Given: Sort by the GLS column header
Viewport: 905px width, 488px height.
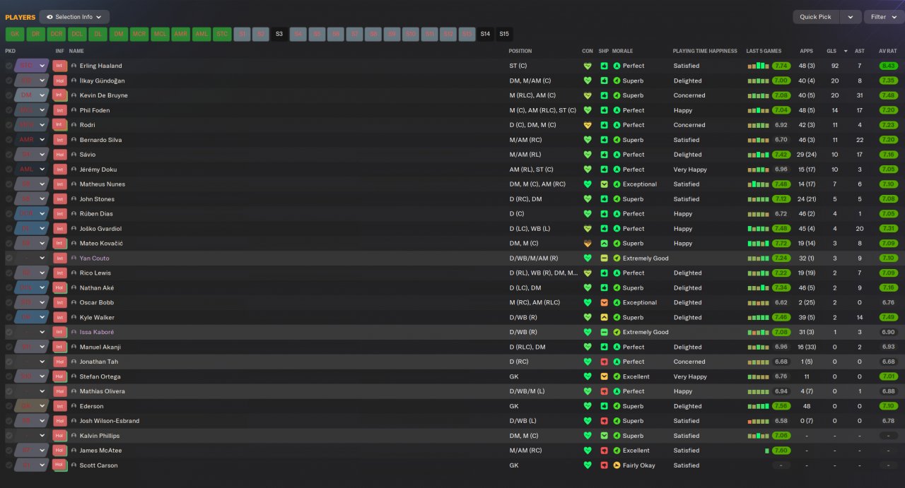Looking at the screenshot, I should pyautogui.click(x=831, y=51).
